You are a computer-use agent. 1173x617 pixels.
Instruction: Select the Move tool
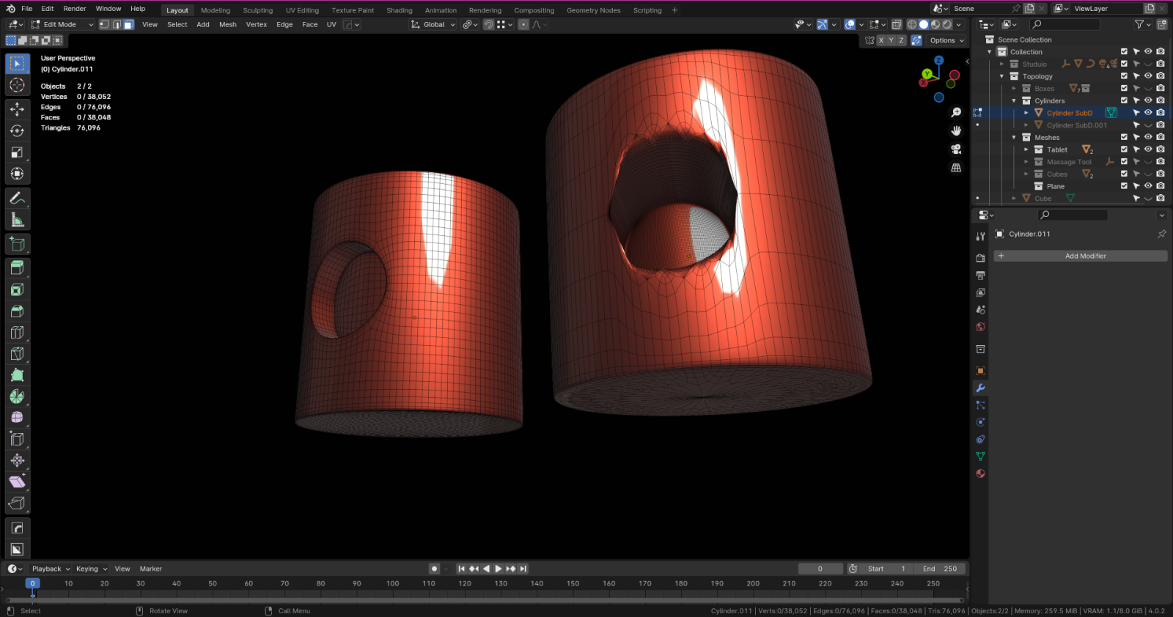tap(18, 109)
